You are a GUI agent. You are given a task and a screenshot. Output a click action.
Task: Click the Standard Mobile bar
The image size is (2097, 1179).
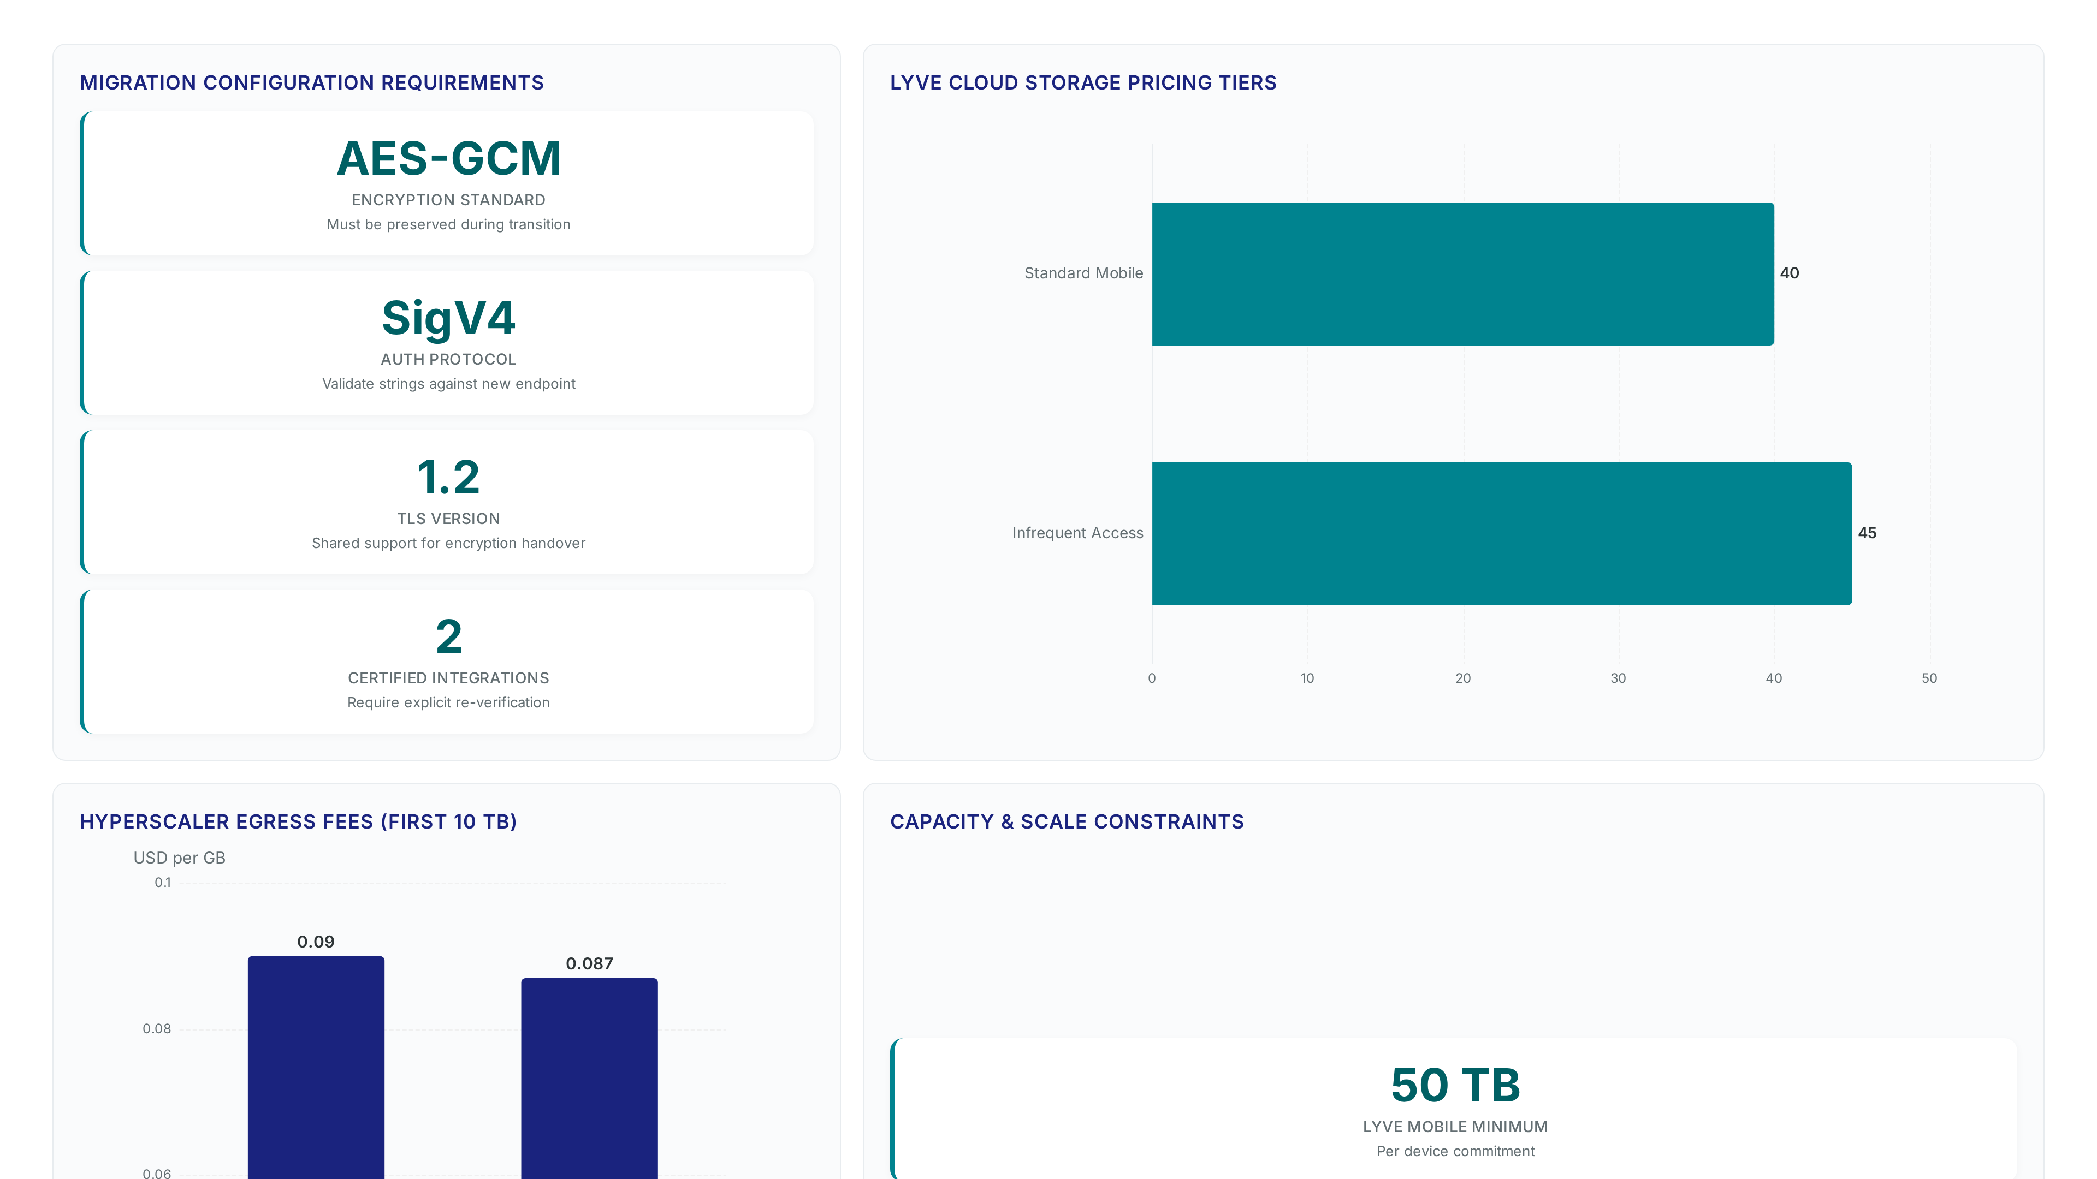(1463, 274)
